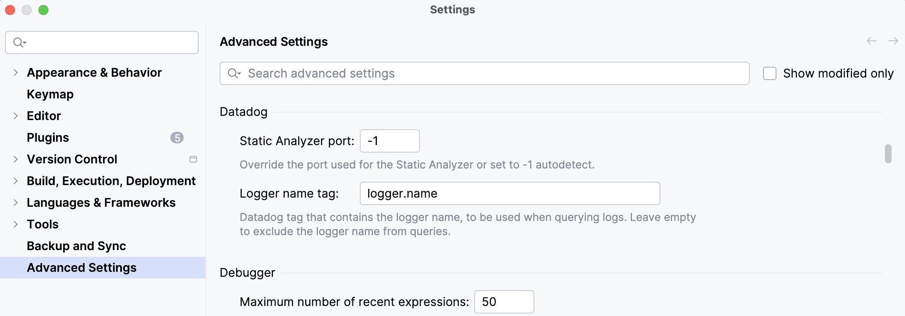Expand the Appearance & Behavior section
The image size is (905, 316).
pos(15,73)
